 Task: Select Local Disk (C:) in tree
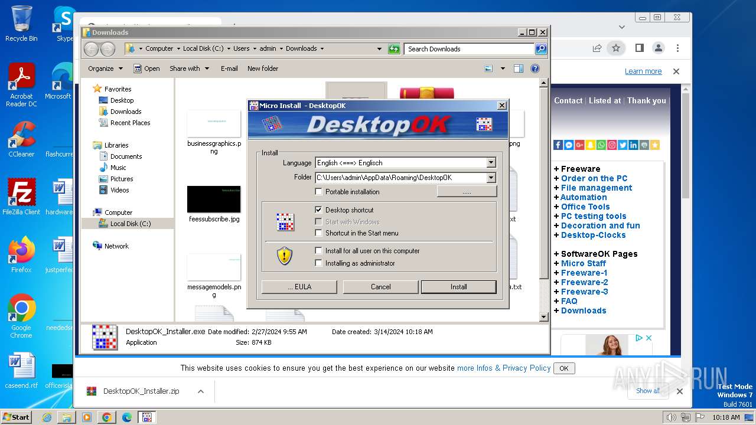130,224
